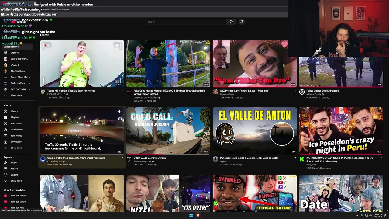Screen dimensions: 389x219
Task: Open options menu for Panama's Town video
Action: coord(295,158)
